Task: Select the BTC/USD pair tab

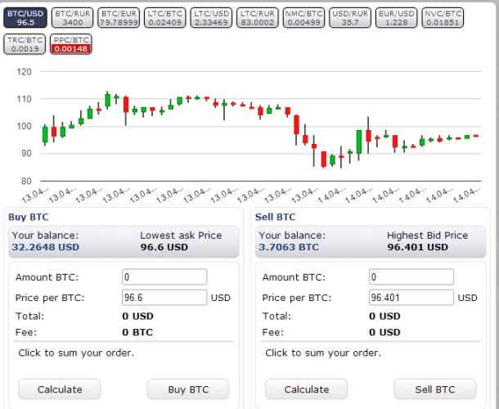Action: [x=25, y=18]
